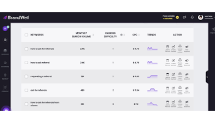215x123 pixels.
Task: Click the BrandWell logo
Action: 16,18
